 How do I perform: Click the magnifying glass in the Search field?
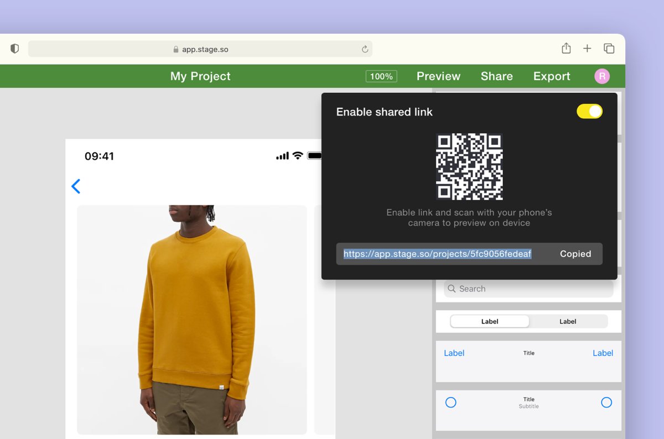pyautogui.click(x=452, y=289)
